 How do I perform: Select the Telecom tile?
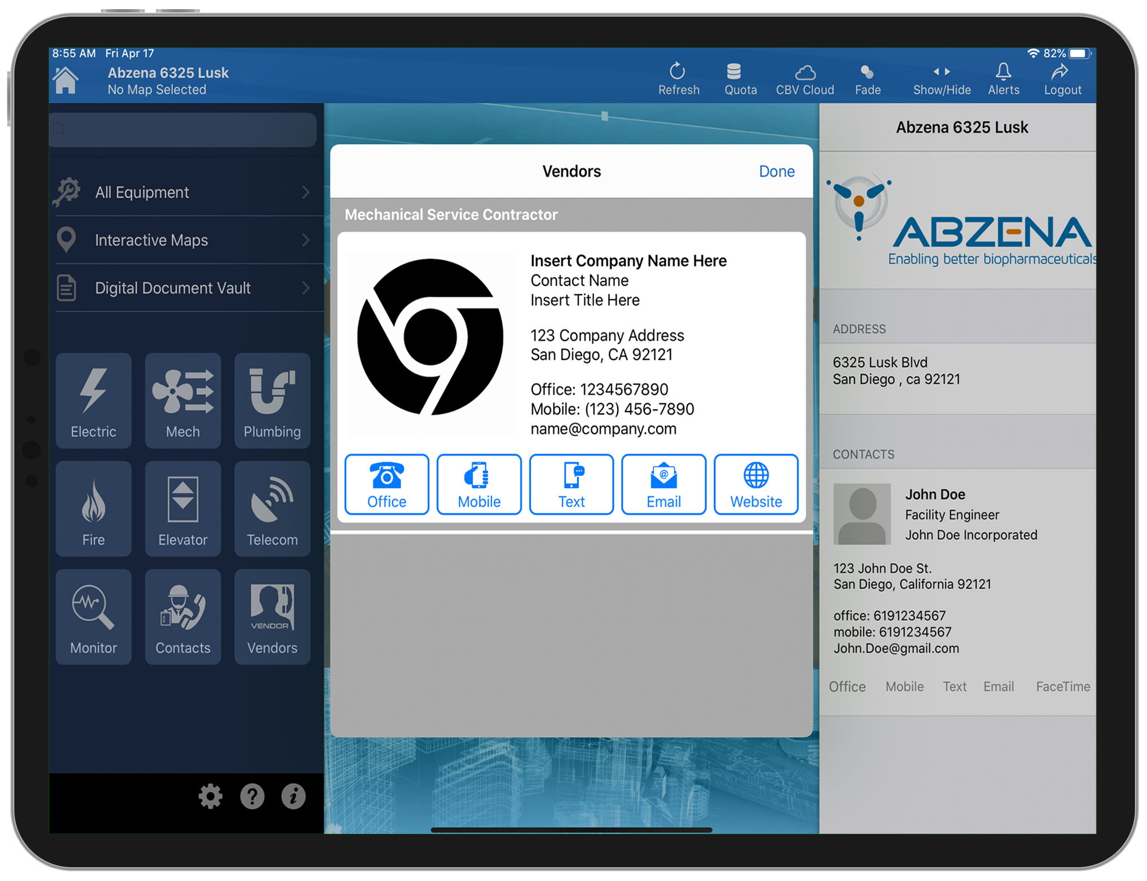click(272, 508)
